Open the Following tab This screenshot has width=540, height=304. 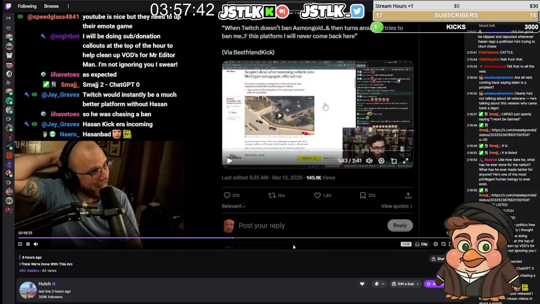click(x=27, y=6)
